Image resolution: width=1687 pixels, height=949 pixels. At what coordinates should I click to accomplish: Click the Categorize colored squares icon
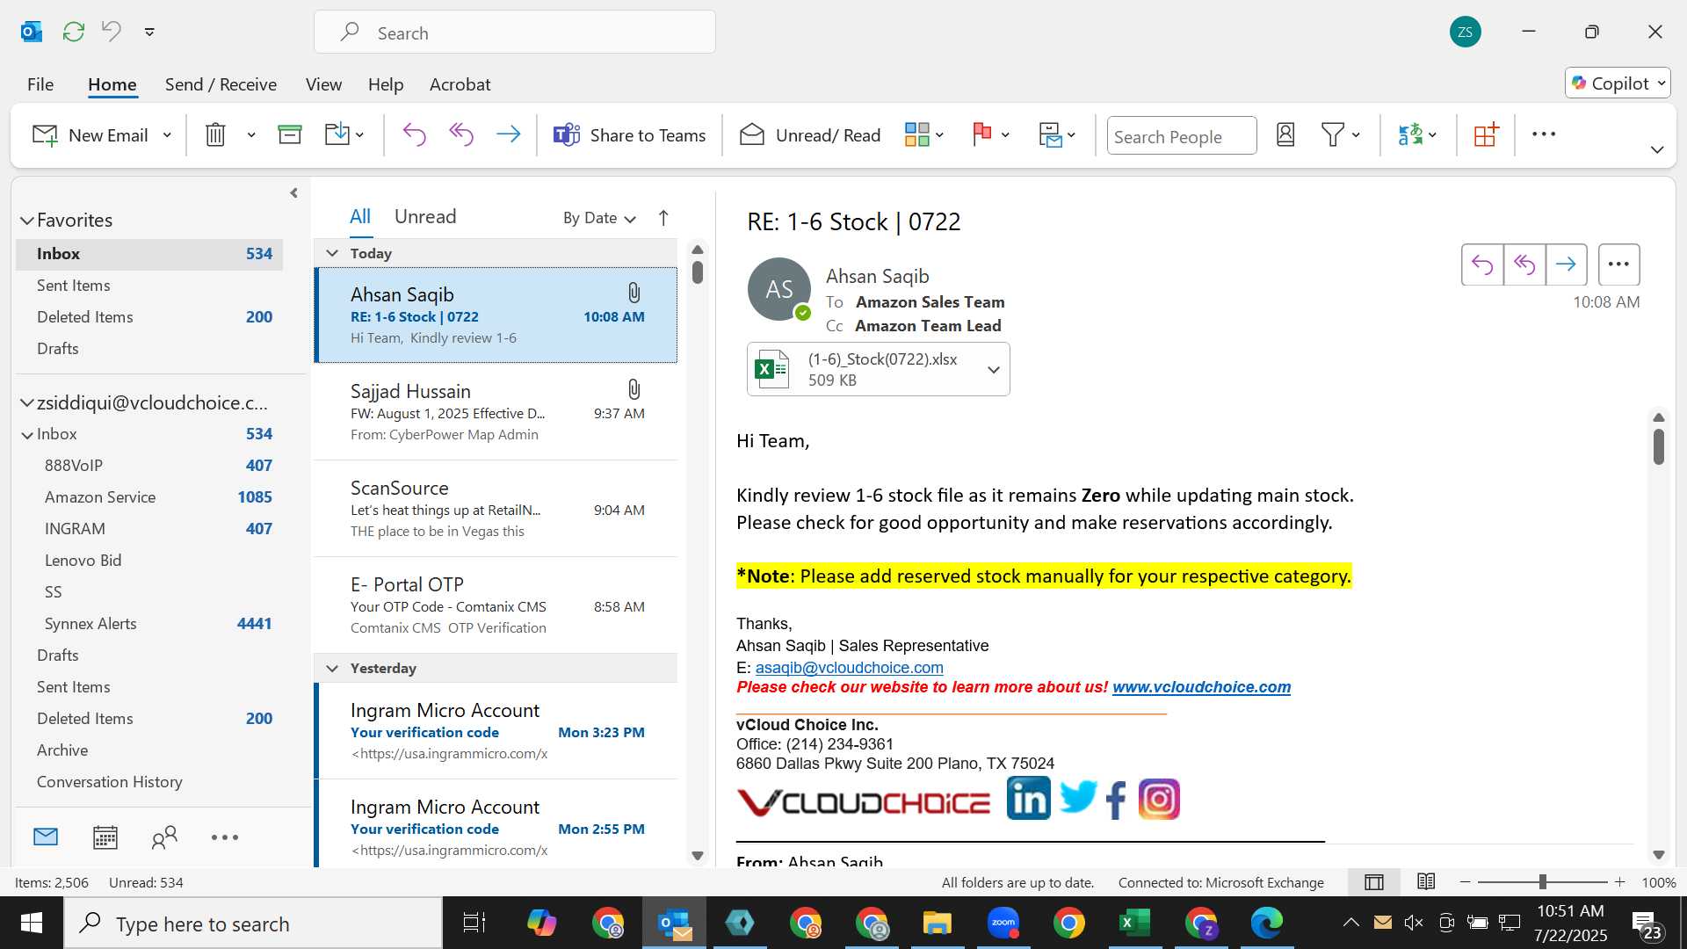pos(916,134)
